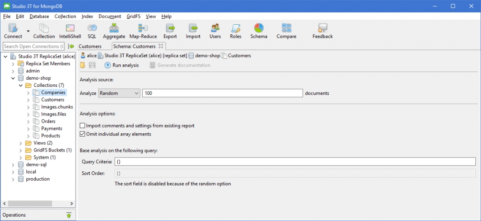Screen dimensions: 481x221
Task: Open the Connect dropdown arrow
Action: coord(28,31)
